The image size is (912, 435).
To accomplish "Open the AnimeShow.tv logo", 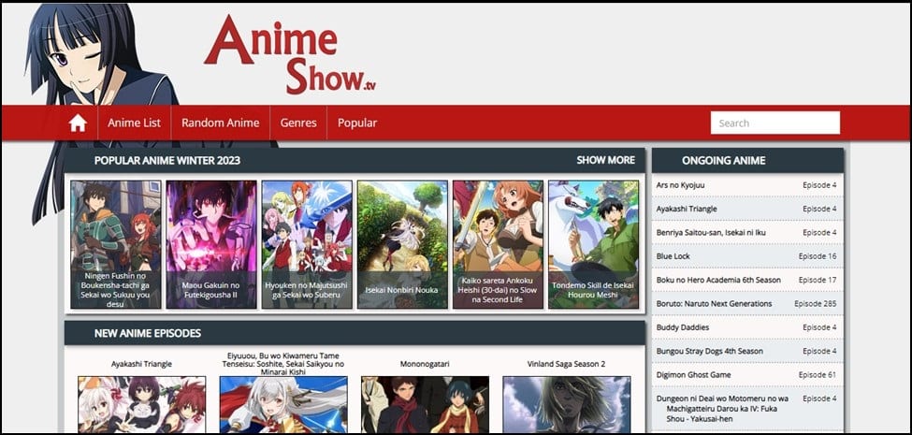I will coord(290,54).
